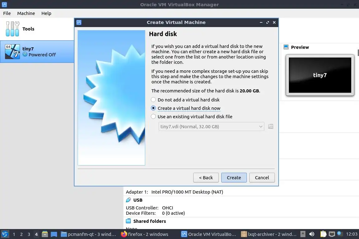Click the notification tray icon with alert badge
359x239 pixels.
(x=340, y=234)
